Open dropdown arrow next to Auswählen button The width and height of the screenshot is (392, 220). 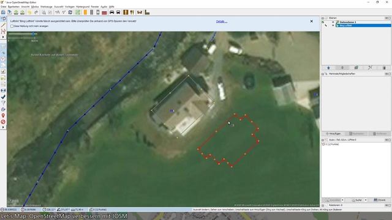(x=342, y=200)
